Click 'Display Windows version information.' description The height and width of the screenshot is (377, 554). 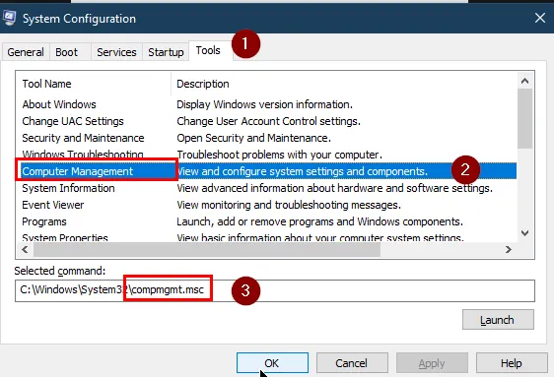(x=264, y=104)
